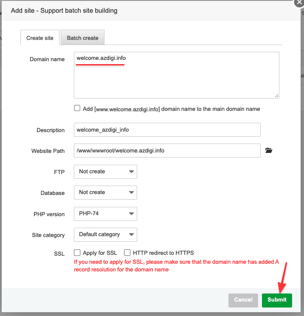The width and height of the screenshot is (304, 316).
Task: Expand the Site category dropdown
Action: [105, 234]
